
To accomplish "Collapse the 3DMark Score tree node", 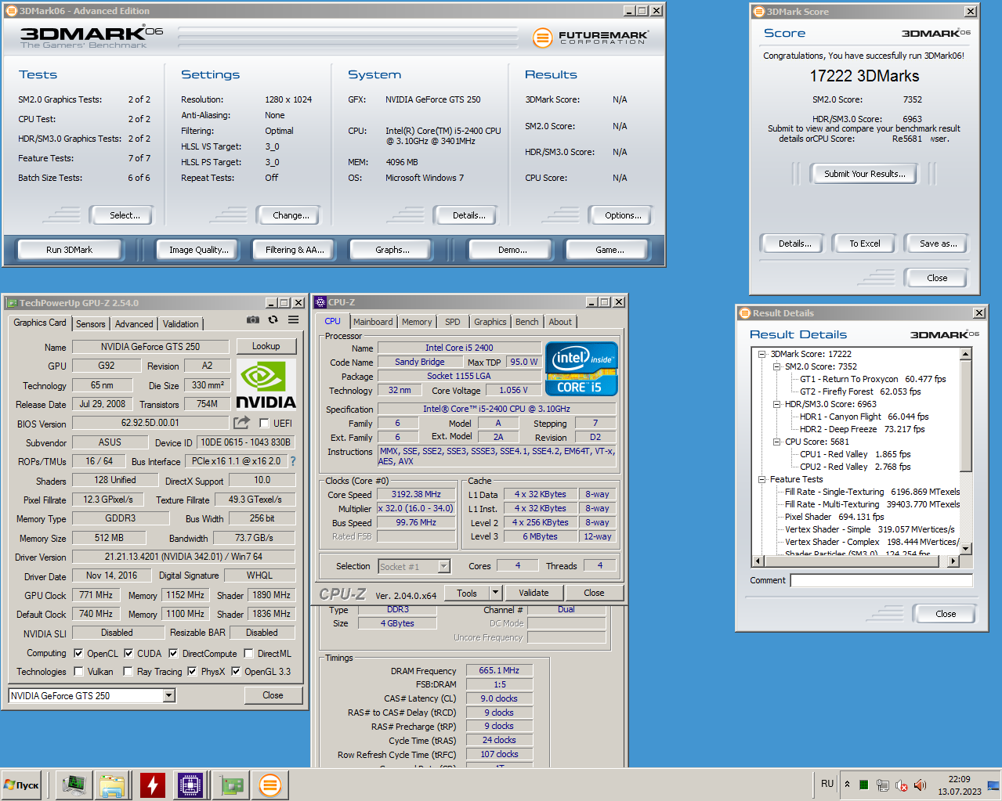I will [x=761, y=354].
